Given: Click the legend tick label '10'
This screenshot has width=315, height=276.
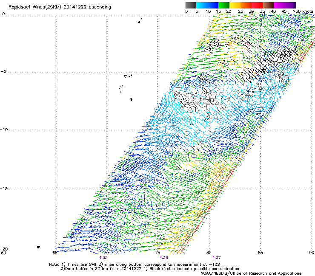Looking at the screenshot, I should [x=208, y=11].
